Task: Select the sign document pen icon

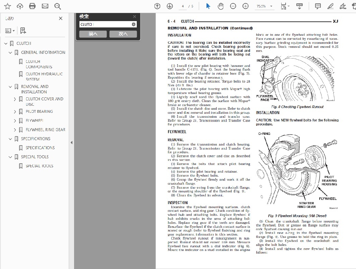Action: [343, 6]
